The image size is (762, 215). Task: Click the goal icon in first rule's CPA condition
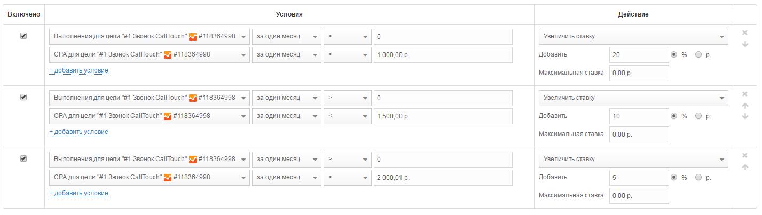tap(168, 55)
